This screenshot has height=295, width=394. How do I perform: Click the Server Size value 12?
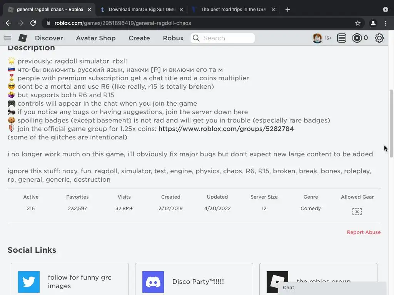click(264, 209)
